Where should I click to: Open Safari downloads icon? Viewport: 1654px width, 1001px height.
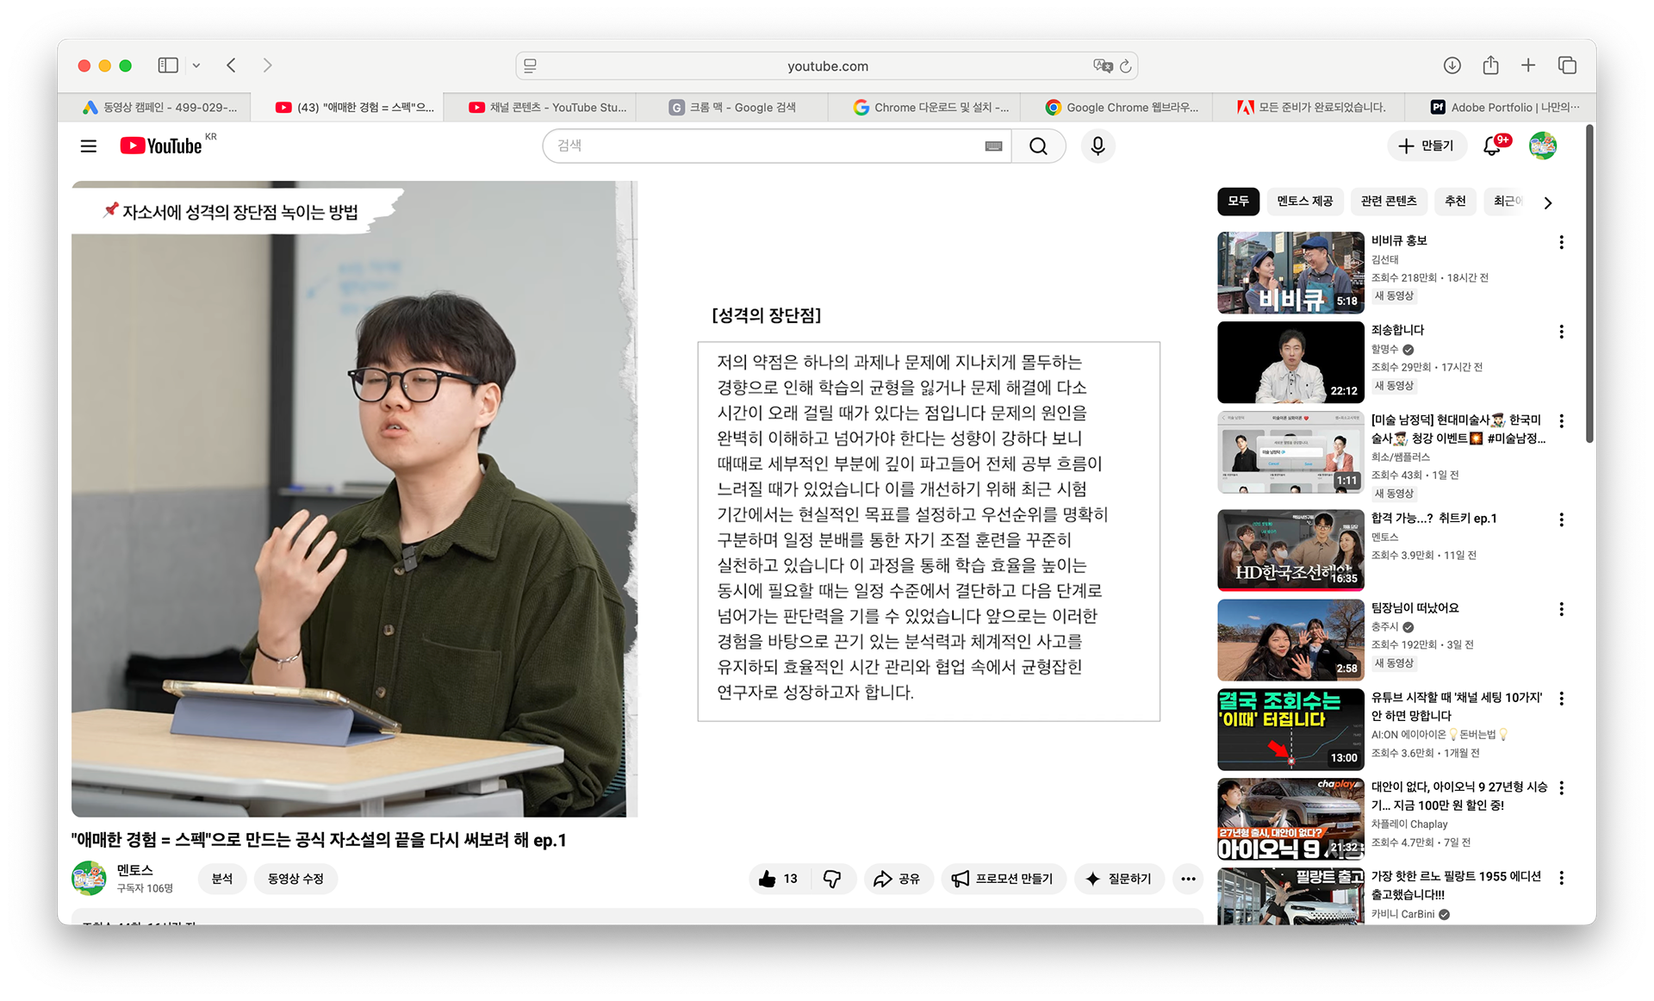click(1452, 65)
